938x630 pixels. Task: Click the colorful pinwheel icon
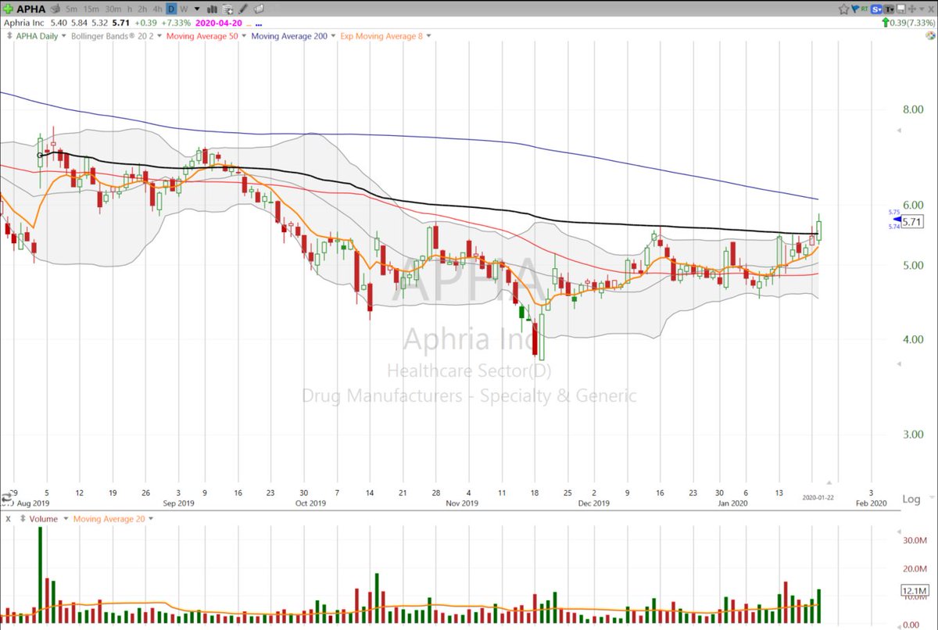pyautogui.click(x=931, y=35)
